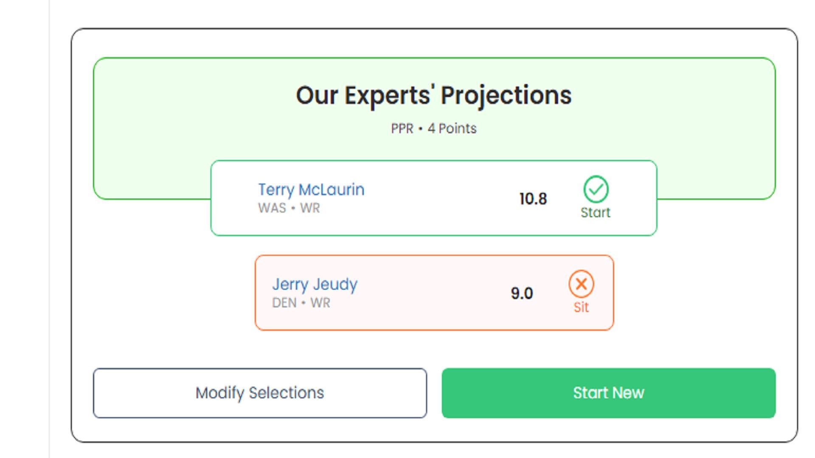Click the WR position text under McLaurin
The width and height of the screenshot is (815, 458).
[310, 208]
